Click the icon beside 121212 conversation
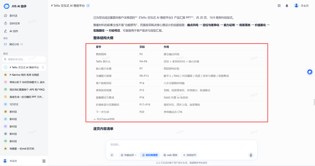 [6, 104]
